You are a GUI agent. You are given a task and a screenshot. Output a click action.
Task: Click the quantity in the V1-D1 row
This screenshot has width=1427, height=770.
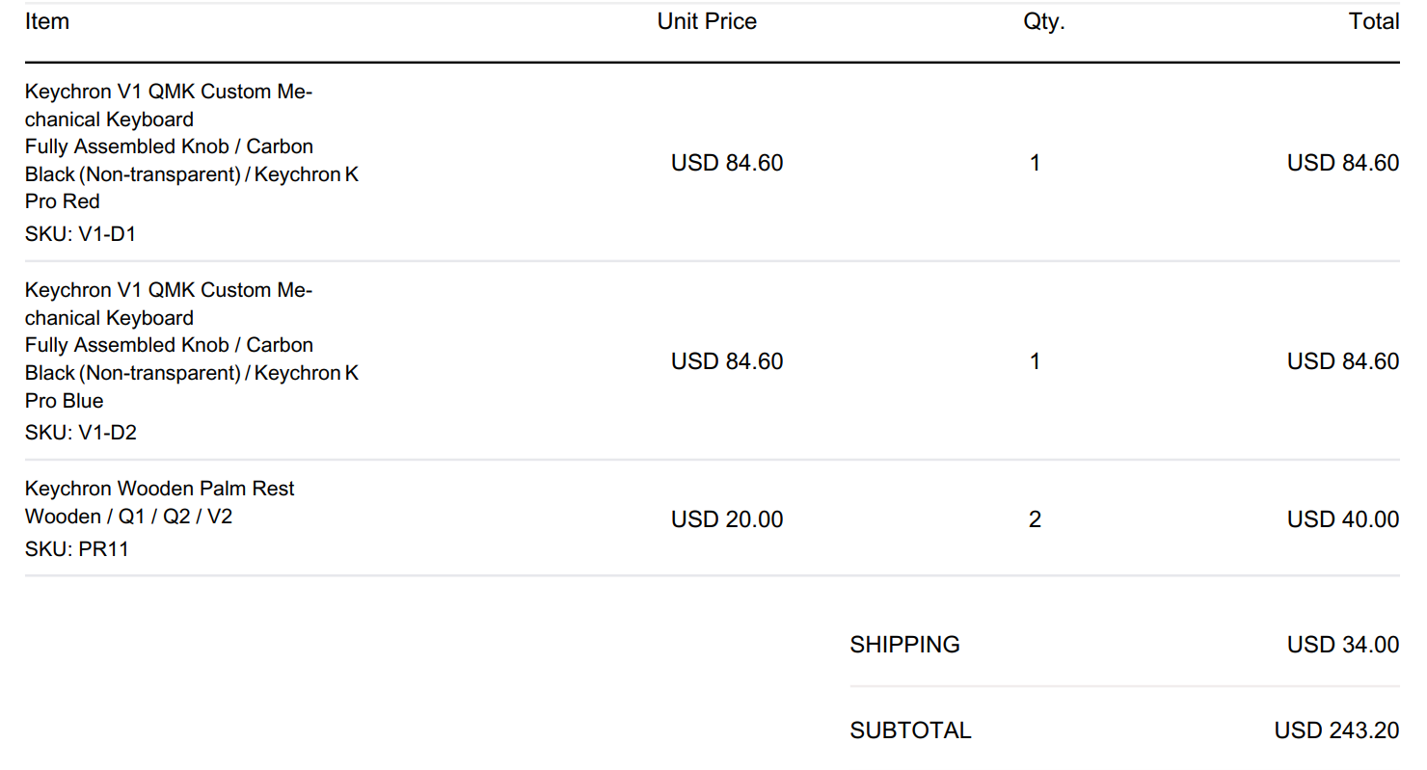1035,163
